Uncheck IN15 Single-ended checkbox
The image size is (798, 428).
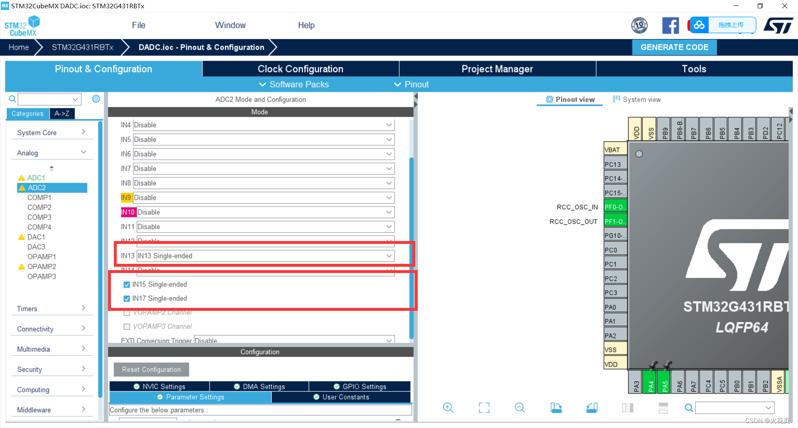coord(127,285)
